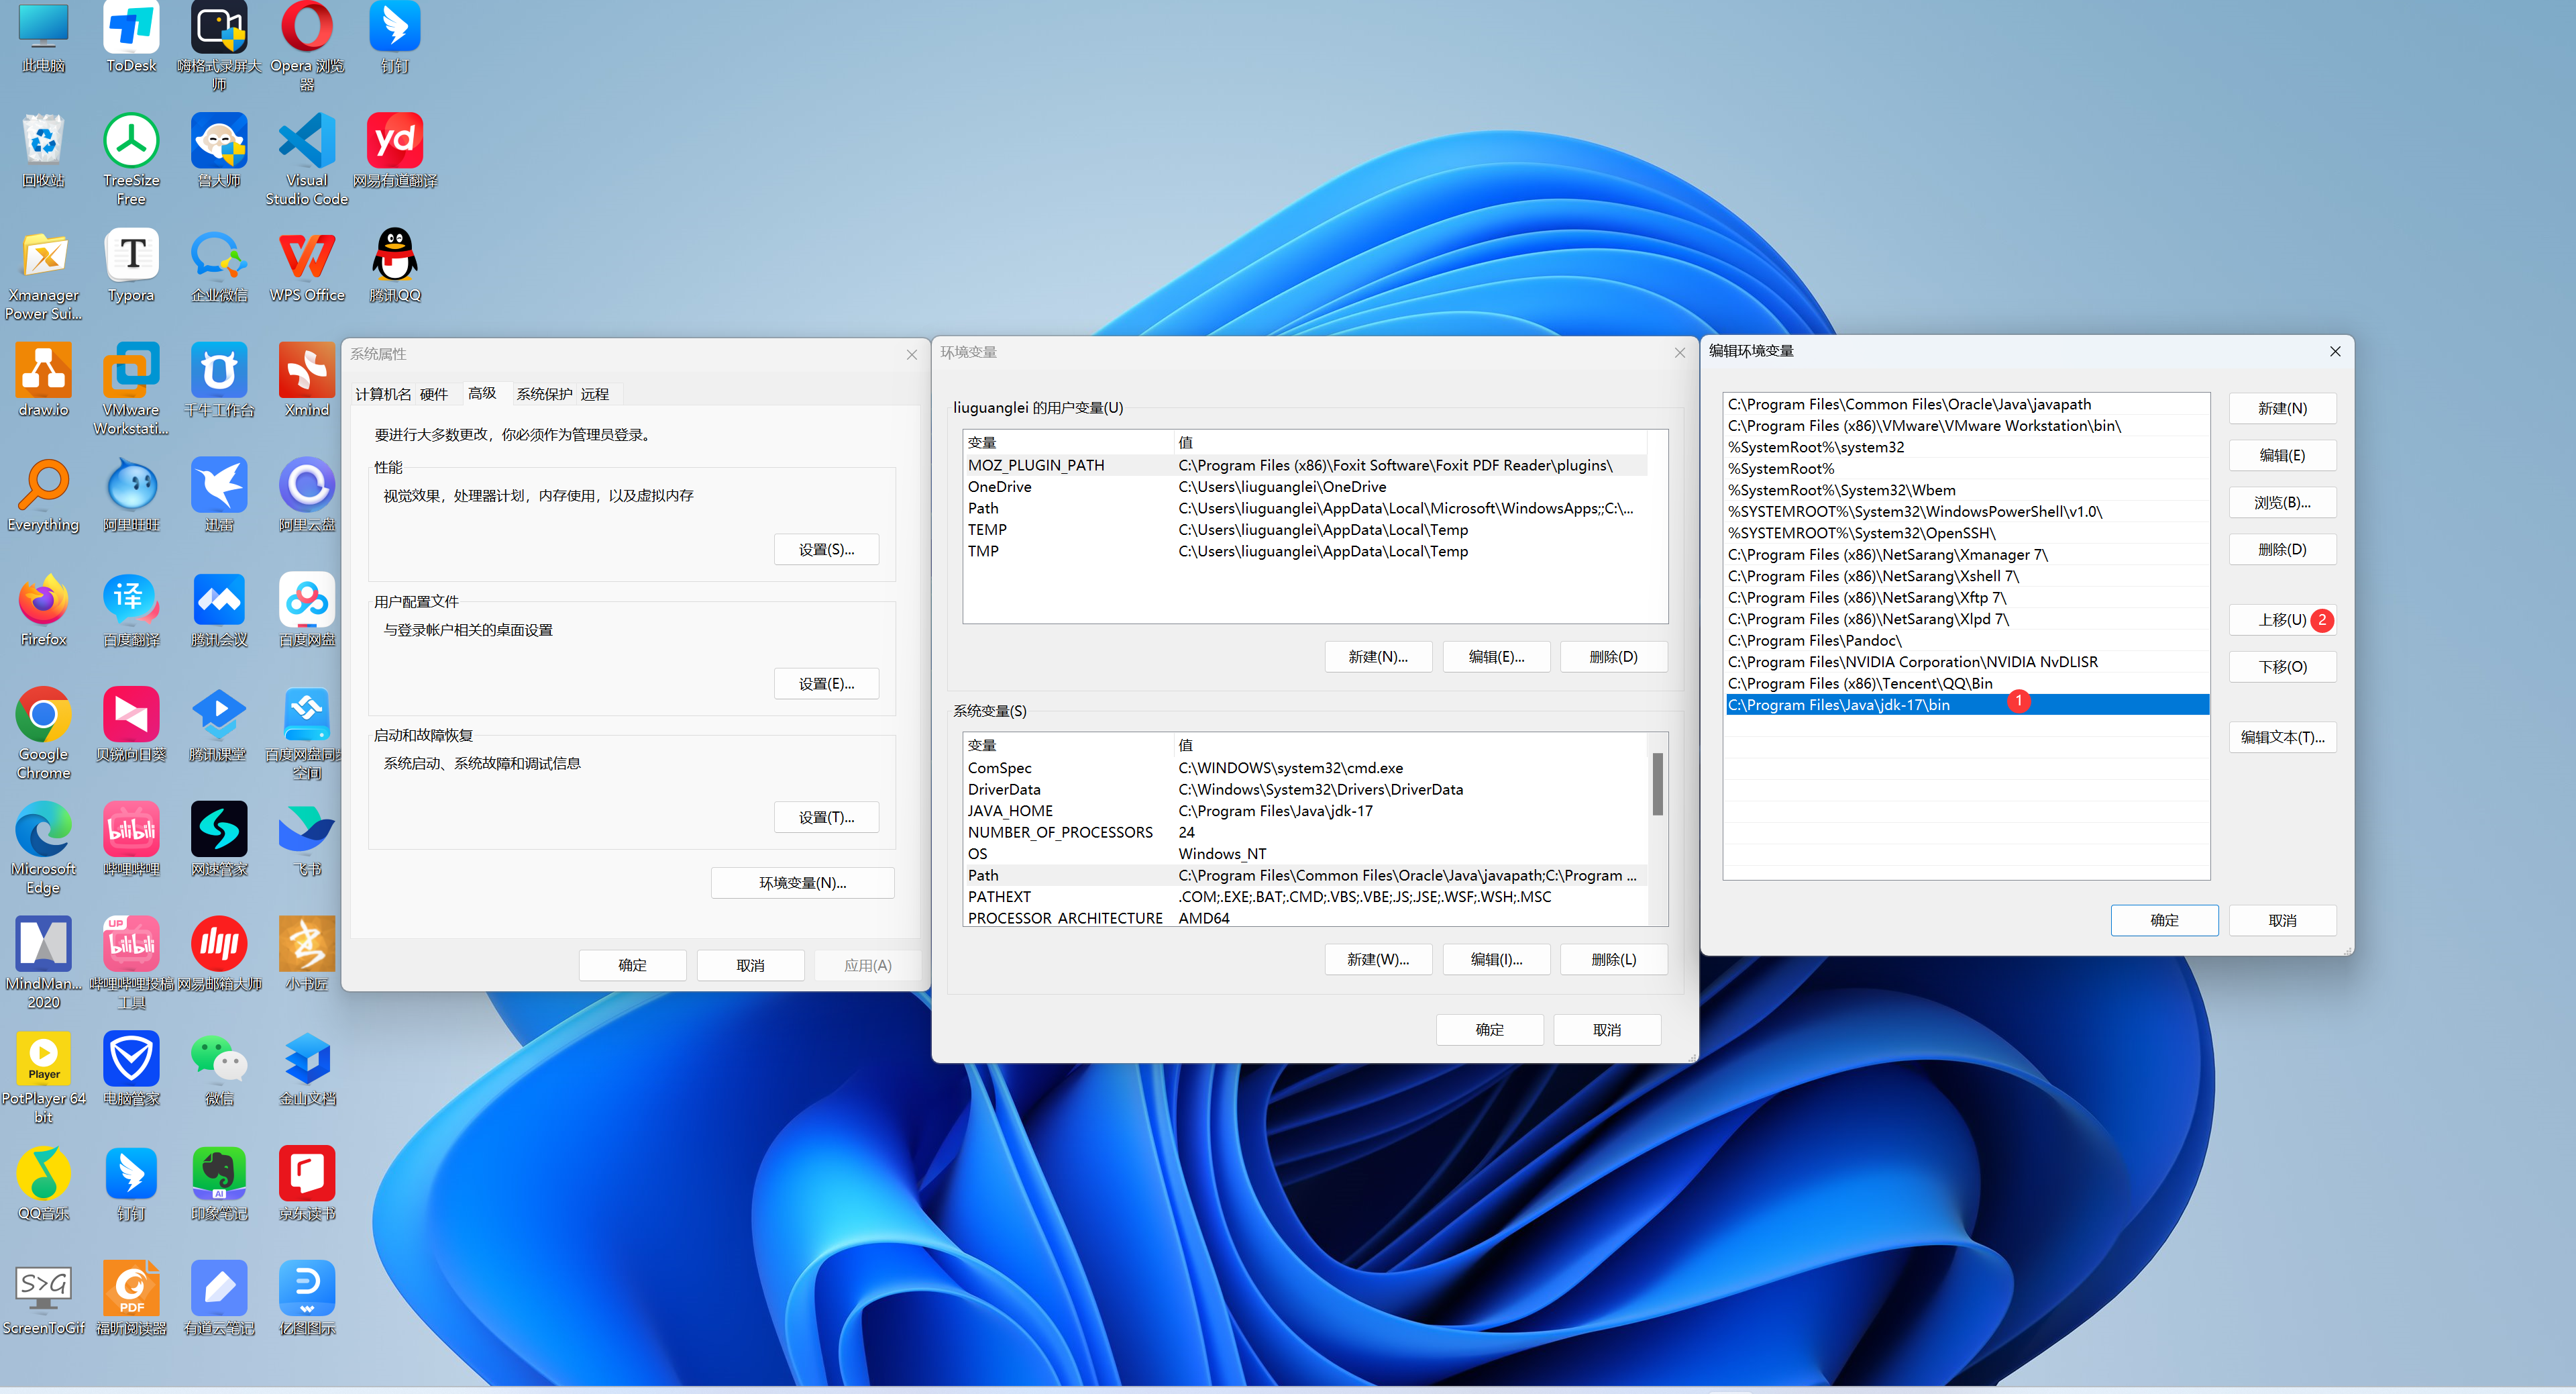Screen dimensions: 2576x1394
Task: Launch QQ音乐 desktop icon
Action: tap(43, 1184)
